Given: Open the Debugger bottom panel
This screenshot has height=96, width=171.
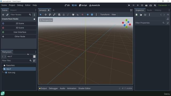Looking at the screenshot, I should point(53,88).
